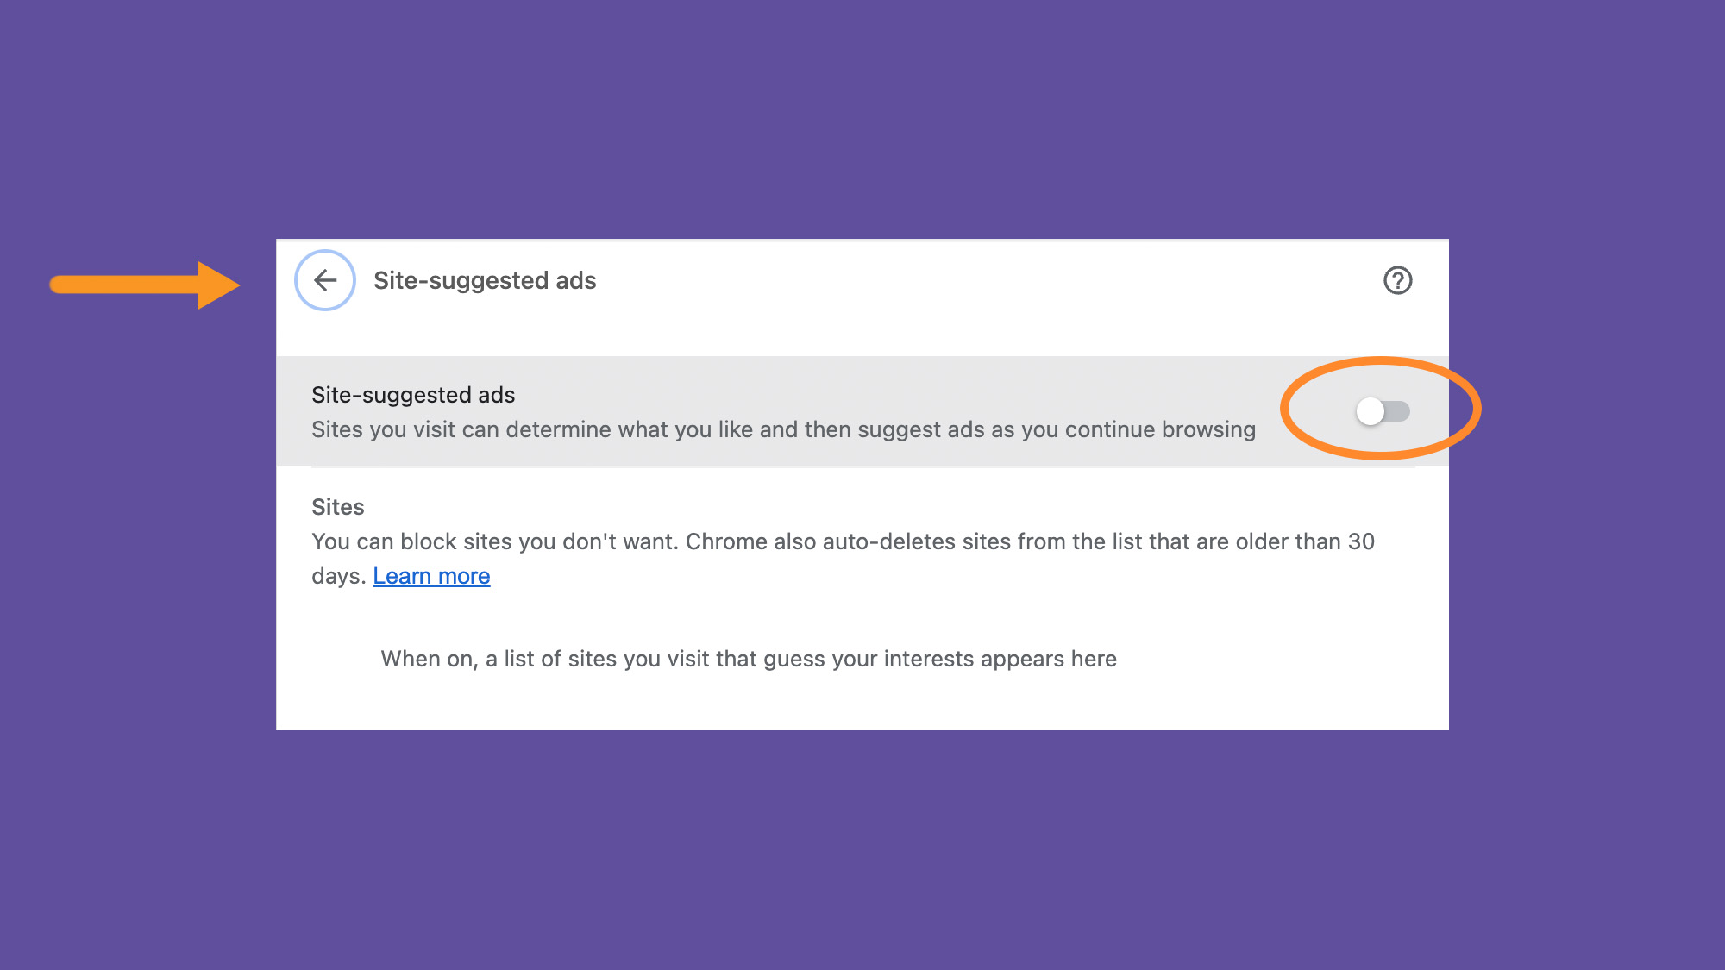Click the orange arrow pointing right
Viewport: 1725px width, 970px height.
coord(145,285)
